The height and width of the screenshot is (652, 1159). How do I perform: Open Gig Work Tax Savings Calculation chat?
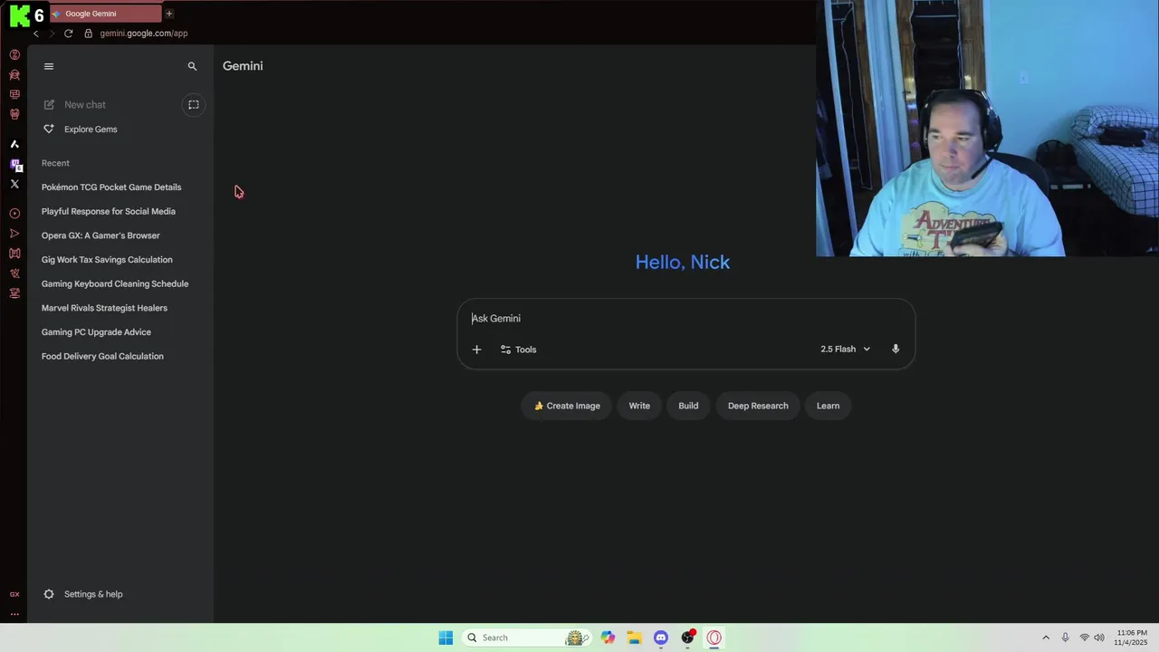(x=107, y=260)
